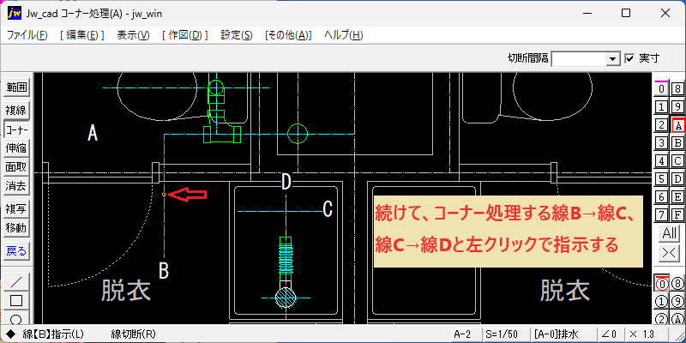Open the [その他(A)] menu
This screenshot has height=343, width=686.
click(288, 35)
